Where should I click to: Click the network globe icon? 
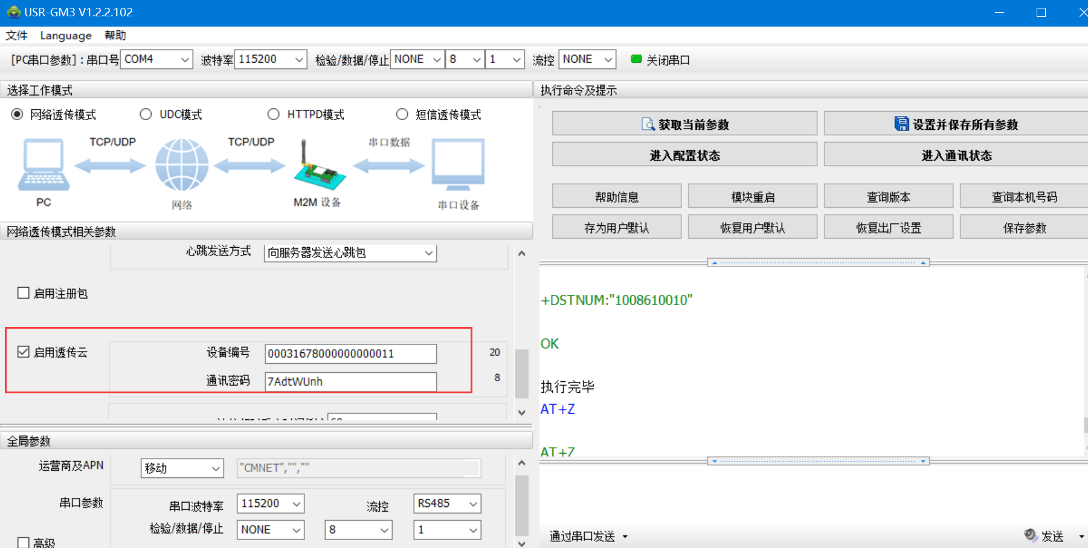coord(182,165)
